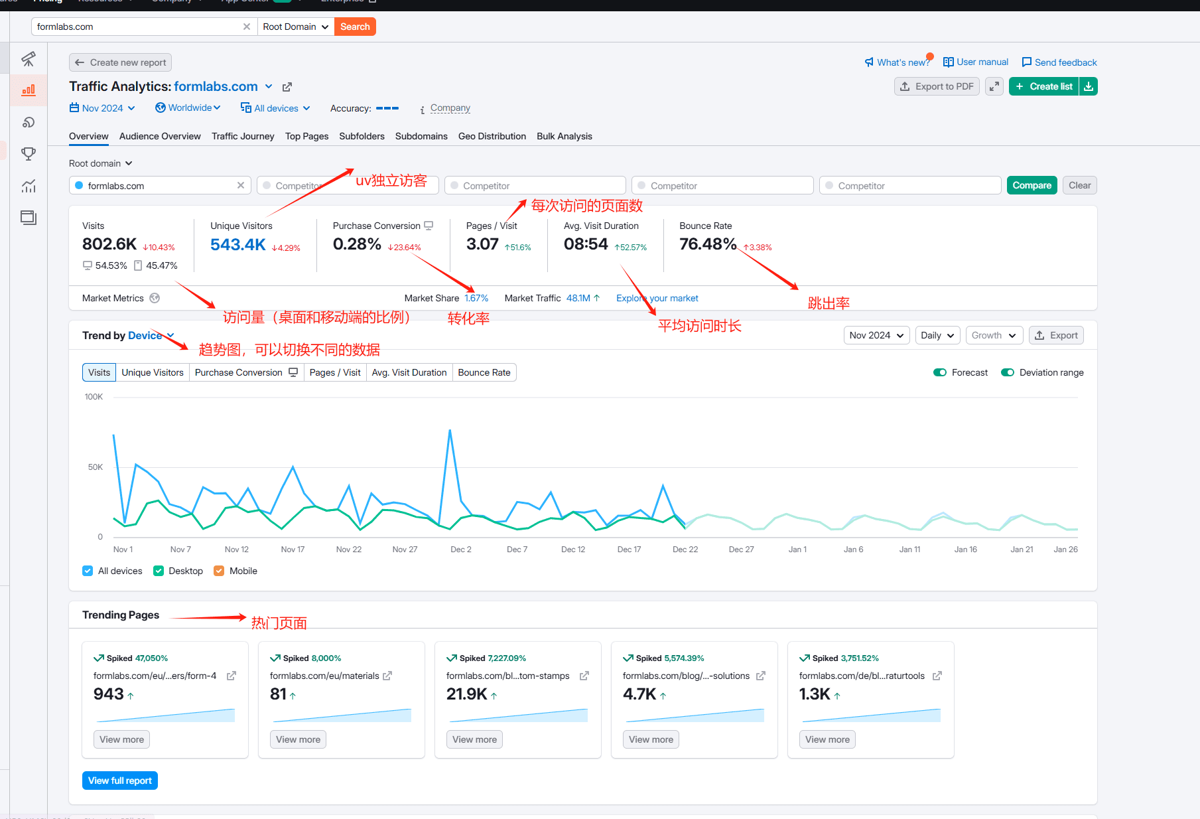Click Create new report button
This screenshot has height=819, width=1200.
tap(120, 62)
